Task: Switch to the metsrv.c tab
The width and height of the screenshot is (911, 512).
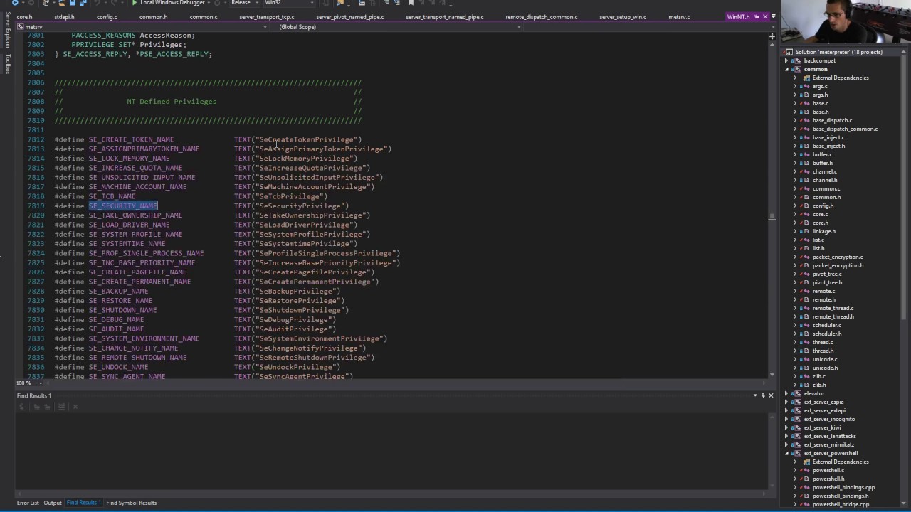Action: click(x=679, y=17)
